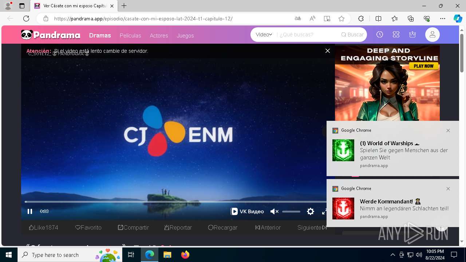This screenshot has width=466, height=262.
Task: Launch Firefox from taskbar
Action: tap(185, 255)
